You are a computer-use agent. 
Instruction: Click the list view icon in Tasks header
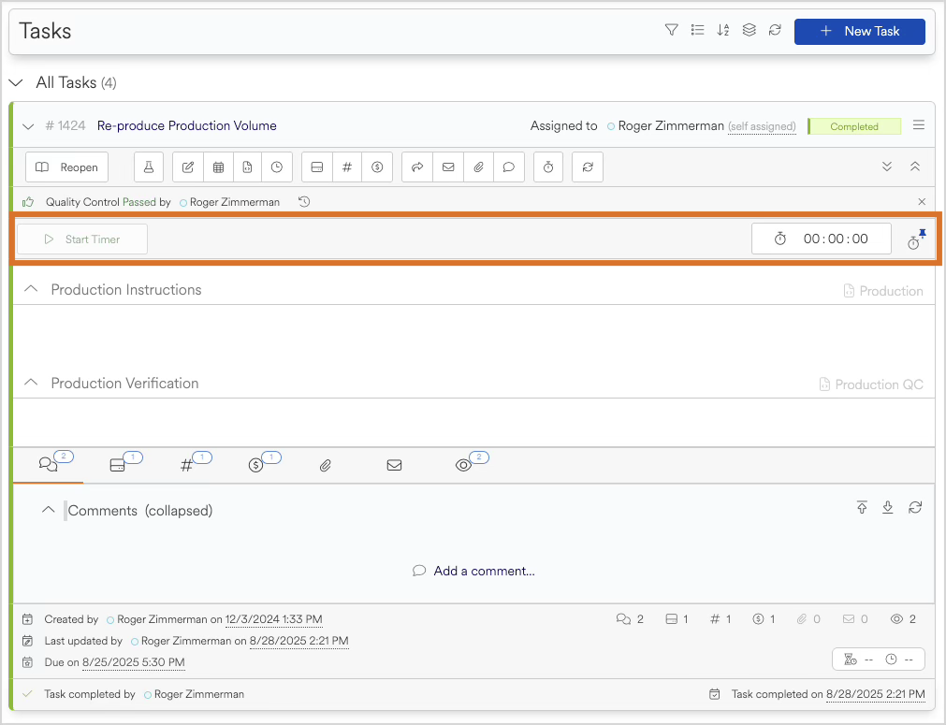coord(697,30)
